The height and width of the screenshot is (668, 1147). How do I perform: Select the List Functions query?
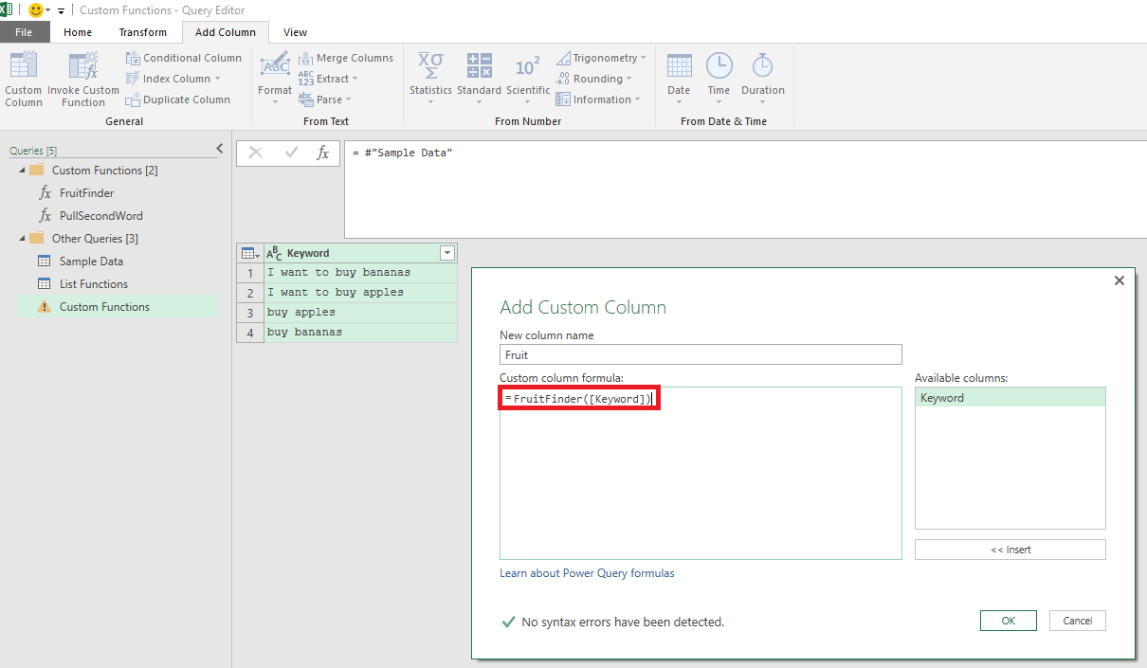point(93,284)
